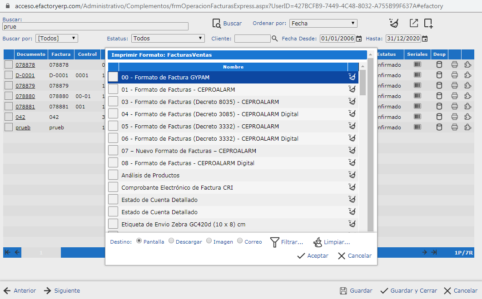The image size is (482, 299).
Task: Click broom icon for 01 - Formato de Facturas - CEPROALARM
Action: 352,89
